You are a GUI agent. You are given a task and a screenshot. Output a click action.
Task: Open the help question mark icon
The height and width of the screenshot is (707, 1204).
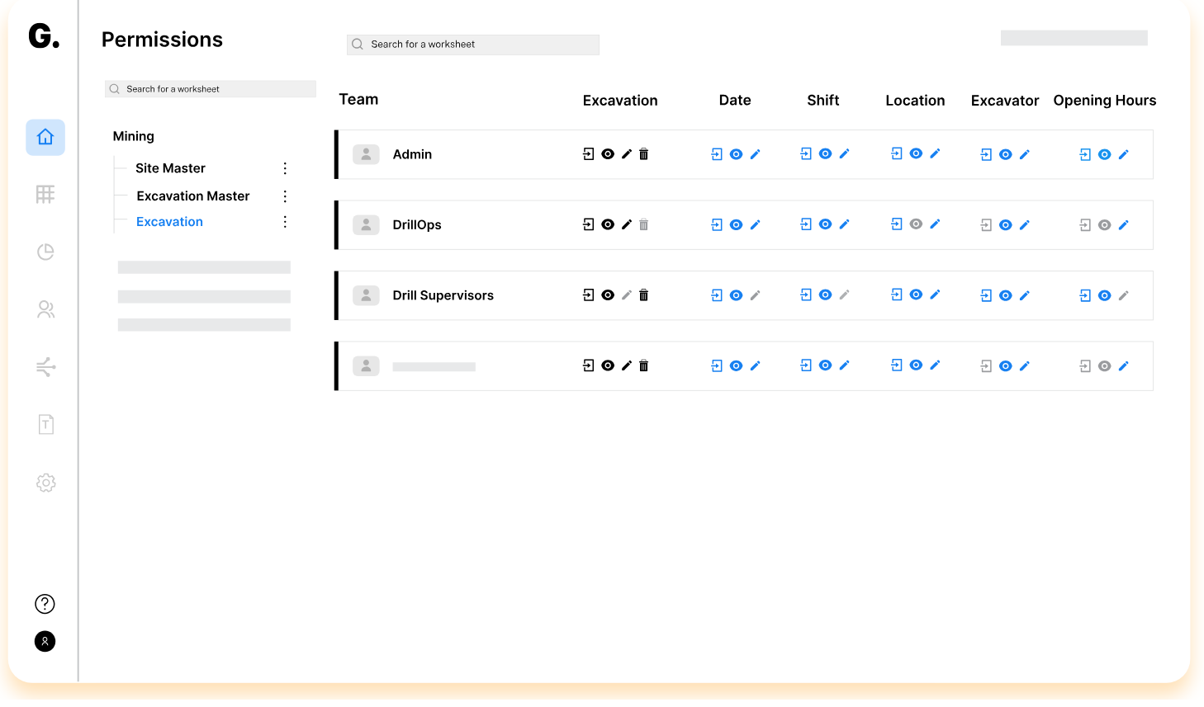tap(45, 604)
